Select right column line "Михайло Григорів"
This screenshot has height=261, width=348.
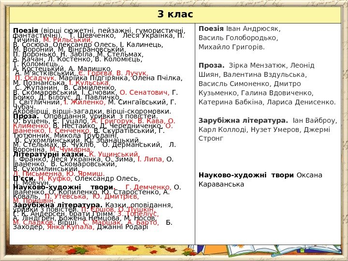232,47
